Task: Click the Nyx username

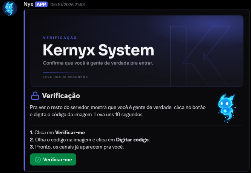Action: [28, 4]
